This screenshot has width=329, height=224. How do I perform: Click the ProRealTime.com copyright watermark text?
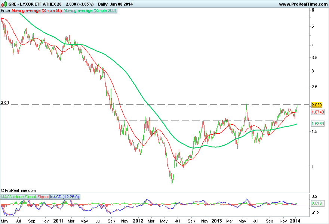(x=18, y=190)
